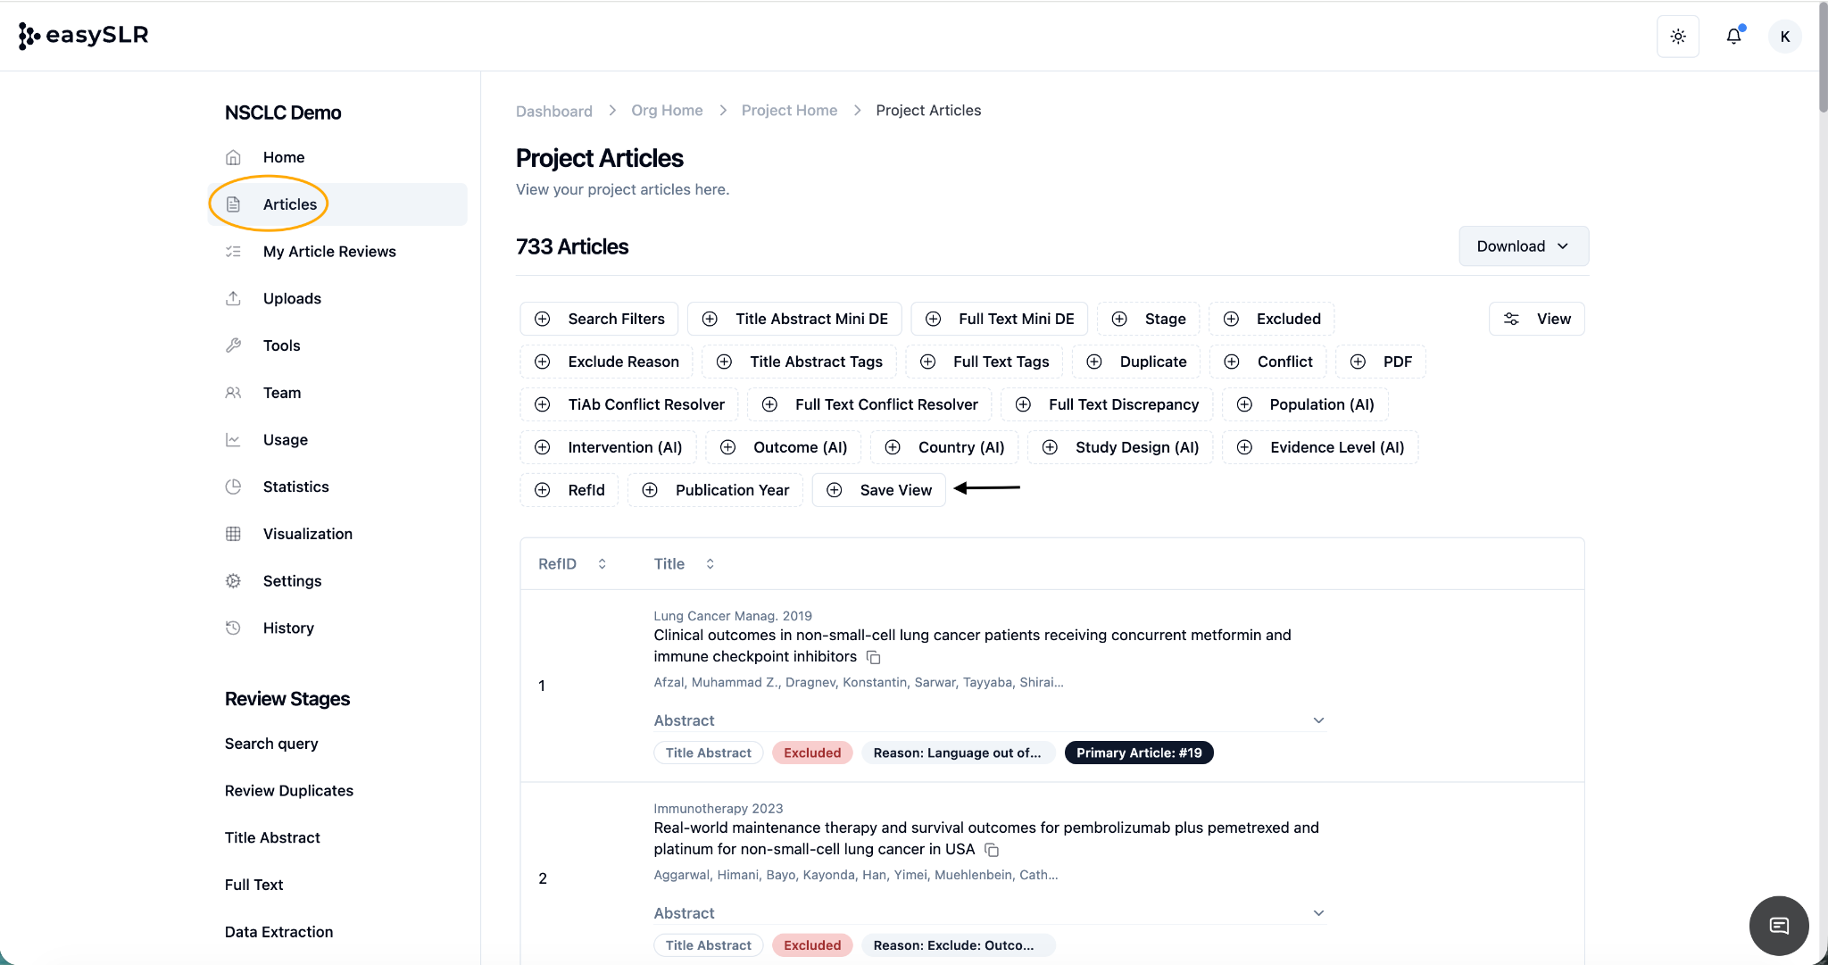Go to Project Home breadcrumb
1828x965 pixels.
point(789,111)
